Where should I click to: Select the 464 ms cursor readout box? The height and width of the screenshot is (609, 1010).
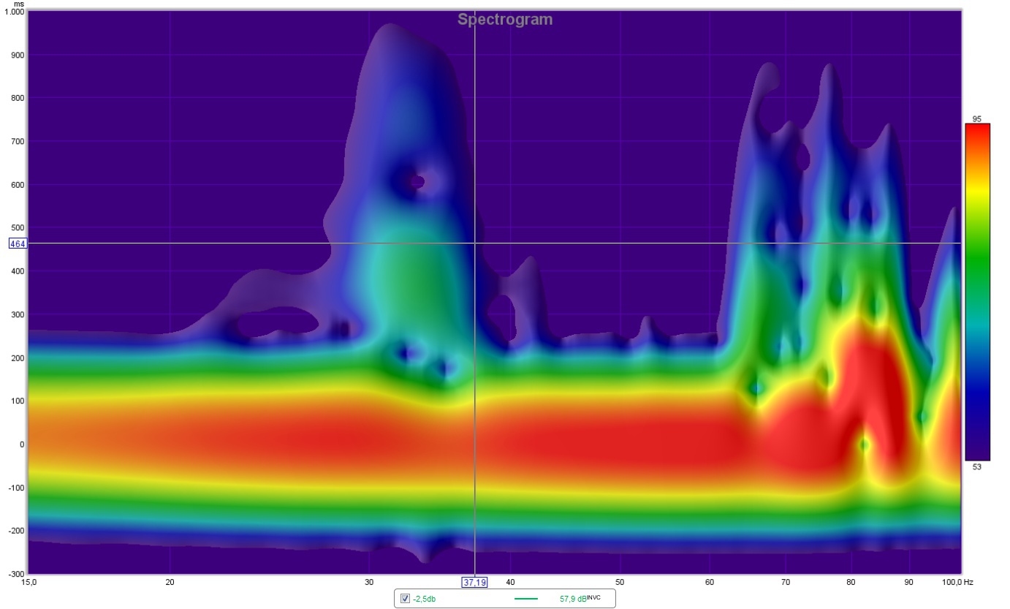tap(18, 243)
